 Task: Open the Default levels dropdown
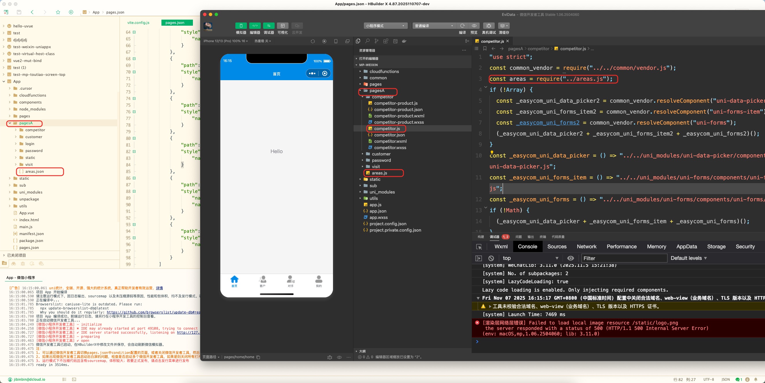point(688,258)
